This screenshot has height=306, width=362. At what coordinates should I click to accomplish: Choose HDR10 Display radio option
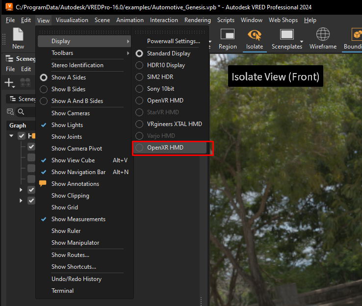[166, 65]
